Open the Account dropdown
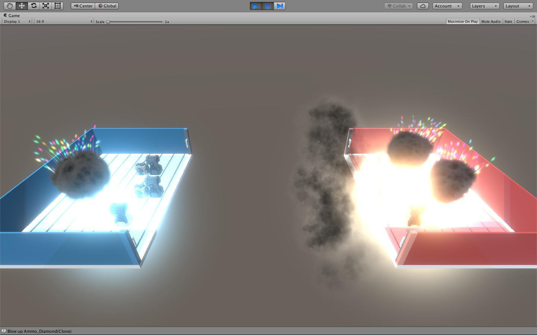537x335 pixels. (447, 6)
